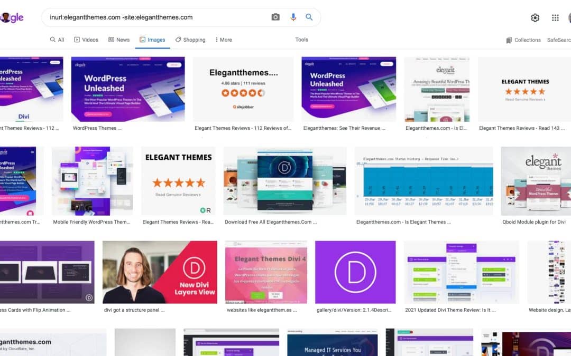This screenshot has height=356, width=571.
Task: Open the Elegant Themes Divi 4 pink image
Action: (266, 272)
